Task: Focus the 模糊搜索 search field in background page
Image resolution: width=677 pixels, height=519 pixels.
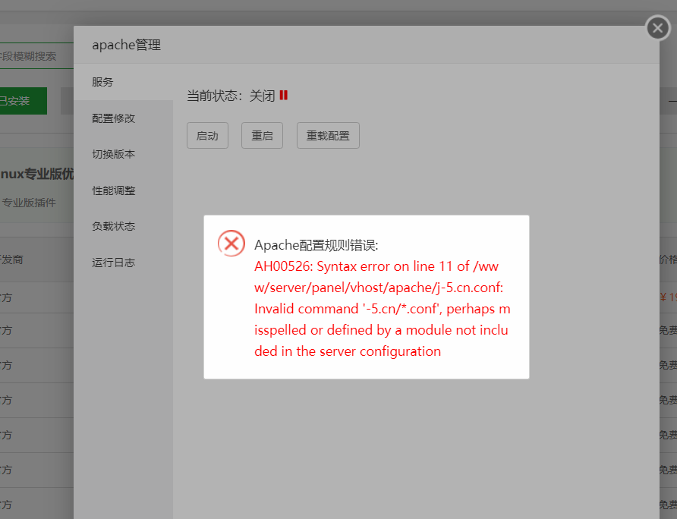Action: tap(36, 56)
